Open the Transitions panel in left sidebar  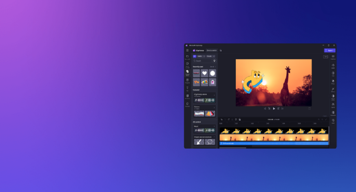point(187,97)
